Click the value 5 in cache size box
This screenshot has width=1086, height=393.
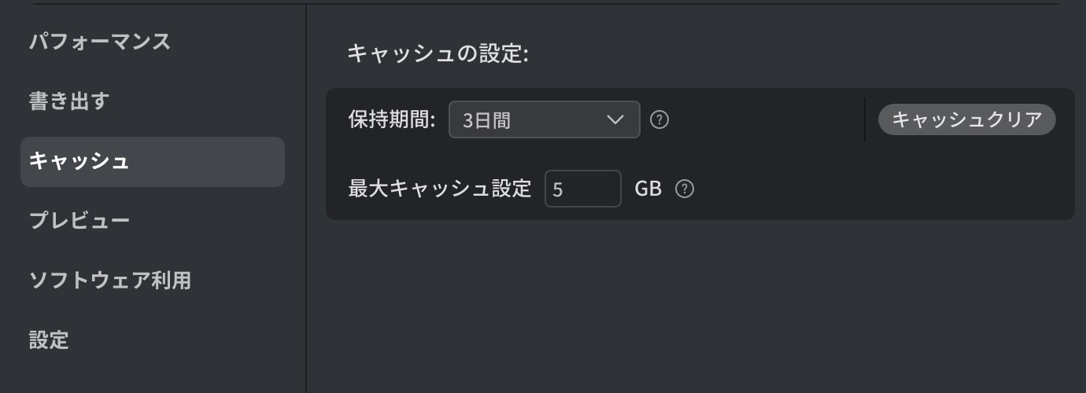point(558,189)
